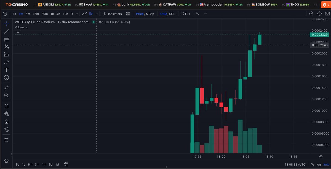The width and height of the screenshot is (331, 169).
Task: Set the date range to 5d
Action: pos(51,164)
